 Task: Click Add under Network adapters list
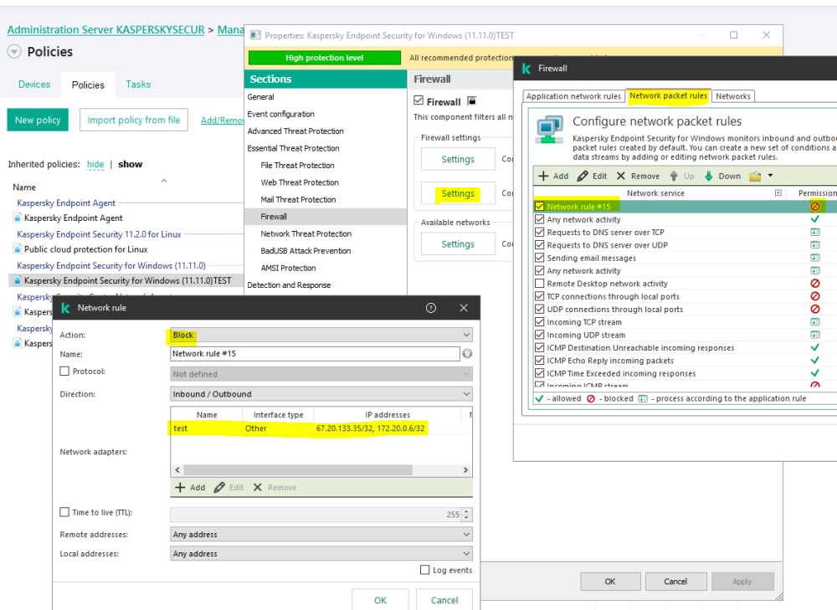click(x=190, y=488)
